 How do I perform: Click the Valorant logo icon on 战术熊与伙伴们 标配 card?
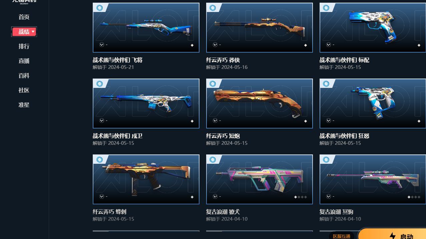[x=329, y=45]
